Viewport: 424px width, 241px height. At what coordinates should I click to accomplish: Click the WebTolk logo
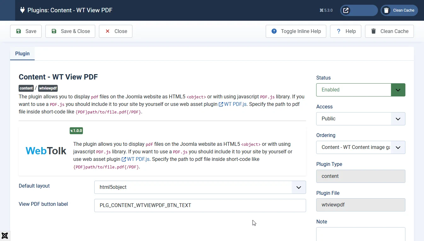(x=46, y=151)
